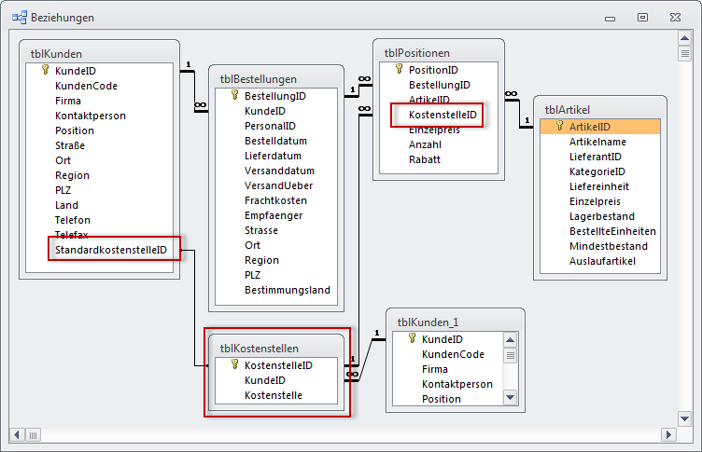The height and width of the screenshot is (452, 702).
Task: Select the Lagerbestand field in tblArtikel
Action: click(x=602, y=216)
